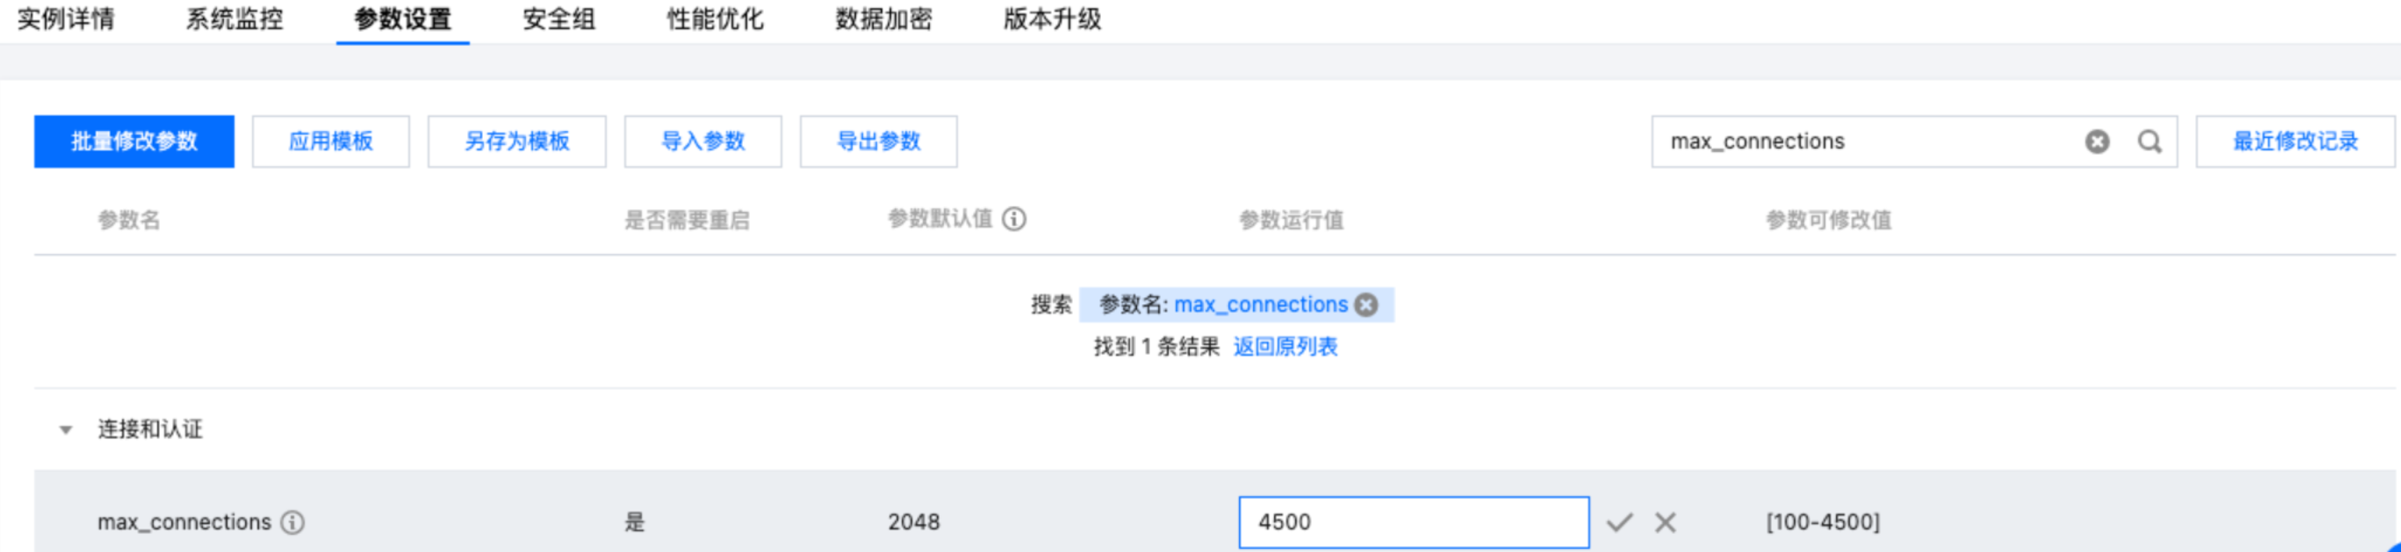Switch to the 版本升级 tab
2401x552 pixels.
tap(1053, 19)
